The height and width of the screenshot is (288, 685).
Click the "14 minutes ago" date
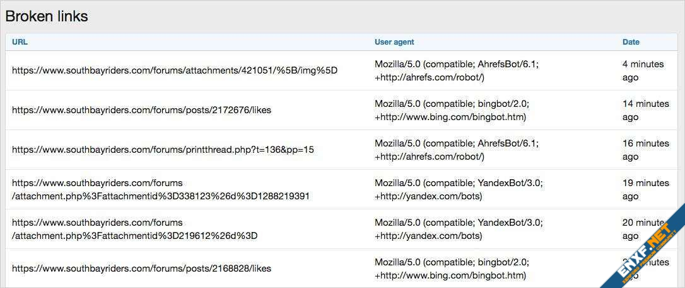[645, 110]
